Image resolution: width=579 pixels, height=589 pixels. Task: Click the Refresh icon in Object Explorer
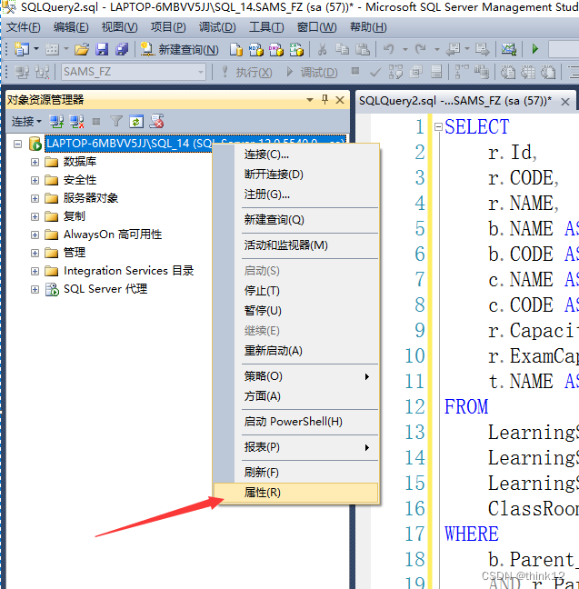(x=136, y=121)
